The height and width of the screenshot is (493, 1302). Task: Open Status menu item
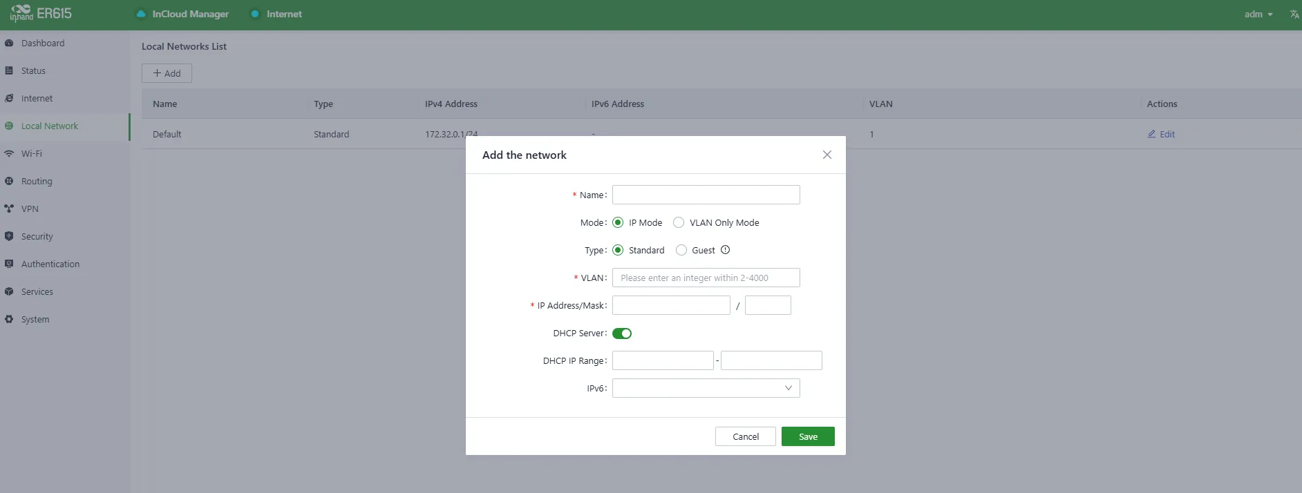click(65, 70)
